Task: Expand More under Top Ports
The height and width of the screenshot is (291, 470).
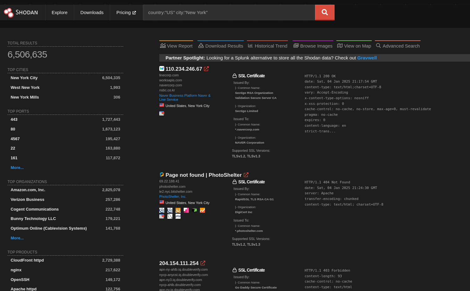Action: [x=17, y=167]
